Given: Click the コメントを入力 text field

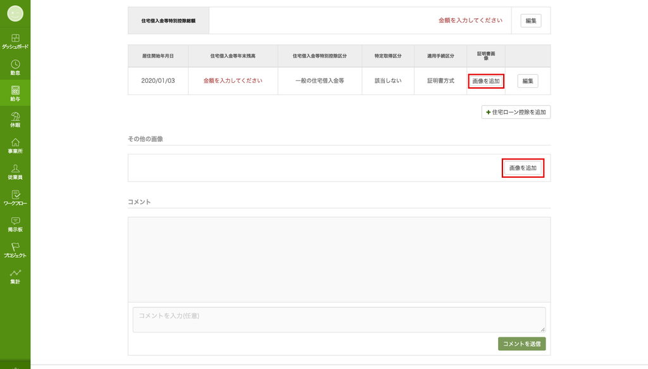Looking at the screenshot, I should point(339,320).
